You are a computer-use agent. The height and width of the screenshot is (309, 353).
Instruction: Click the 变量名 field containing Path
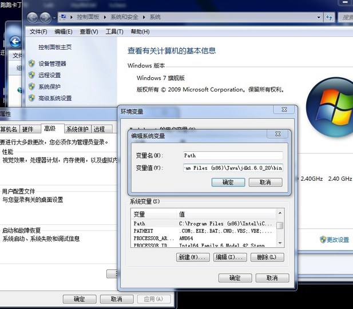(233, 156)
